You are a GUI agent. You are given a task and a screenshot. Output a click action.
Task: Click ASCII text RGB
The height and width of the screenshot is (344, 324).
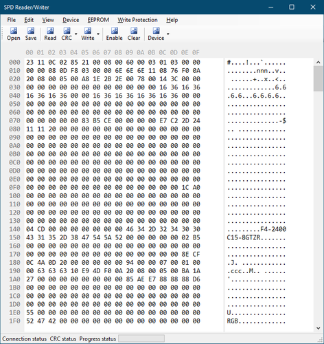[233, 321]
